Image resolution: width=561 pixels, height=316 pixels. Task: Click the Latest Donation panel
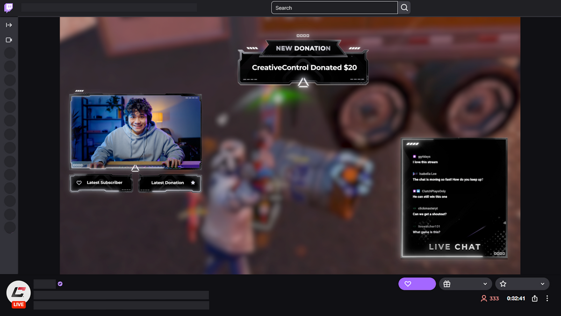tap(170, 183)
